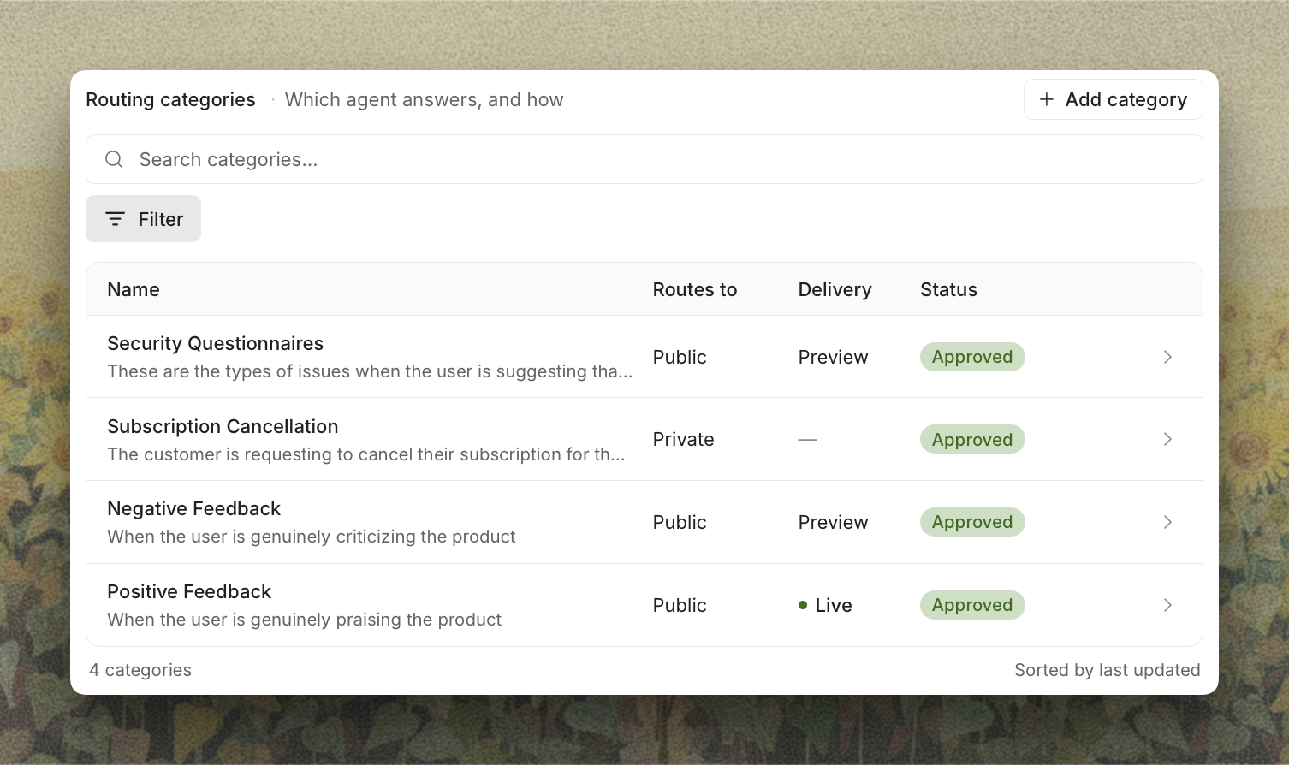Open the Negative Feedback category

[644, 522]
